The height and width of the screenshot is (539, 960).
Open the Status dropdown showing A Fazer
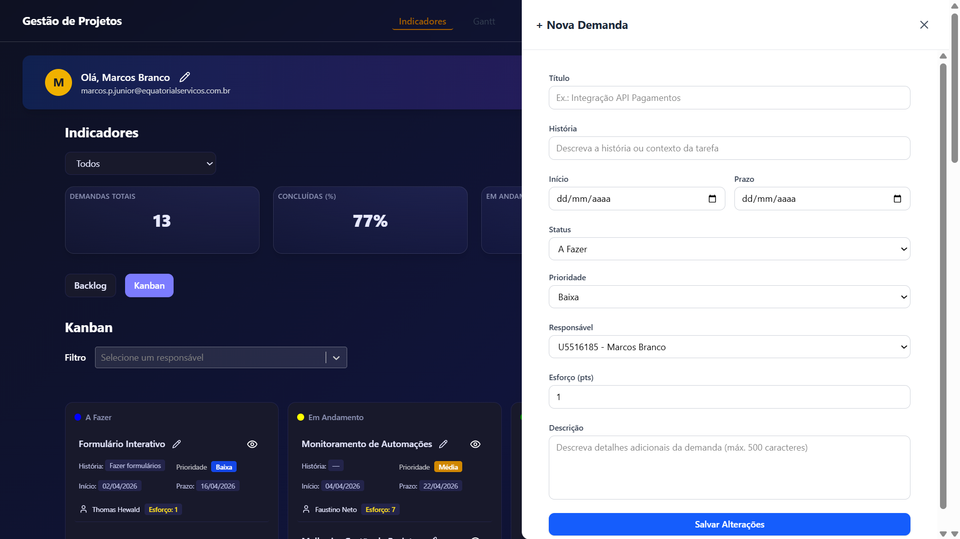coord(729,249)
